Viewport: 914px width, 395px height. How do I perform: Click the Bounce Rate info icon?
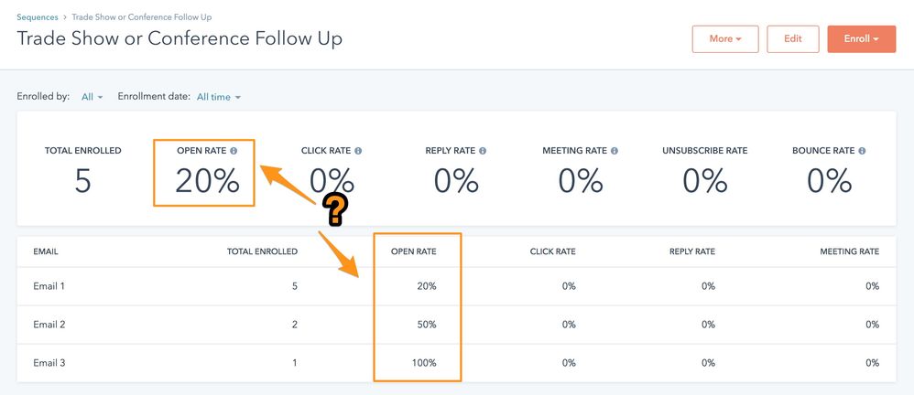click(862, 151)
